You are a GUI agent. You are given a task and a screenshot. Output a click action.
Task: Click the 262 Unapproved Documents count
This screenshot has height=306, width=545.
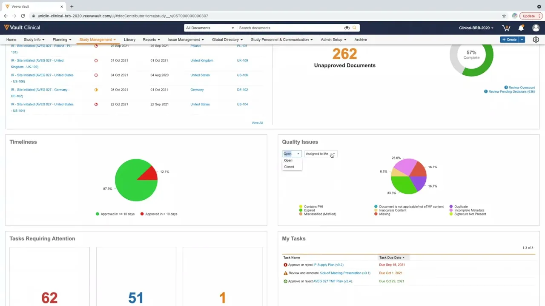(344, 54)
